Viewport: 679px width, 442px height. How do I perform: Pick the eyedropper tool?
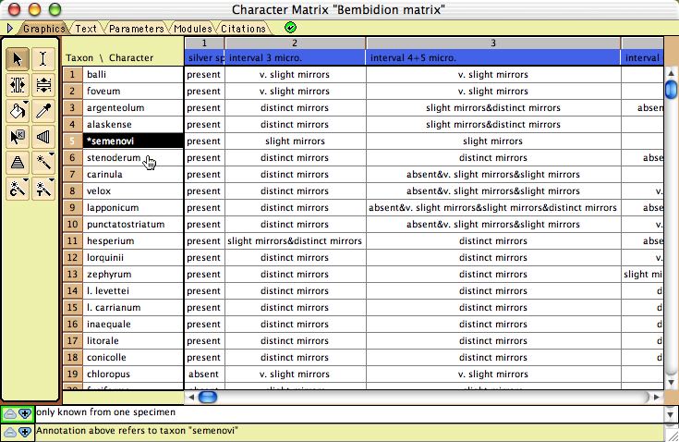tap(43, 111)
